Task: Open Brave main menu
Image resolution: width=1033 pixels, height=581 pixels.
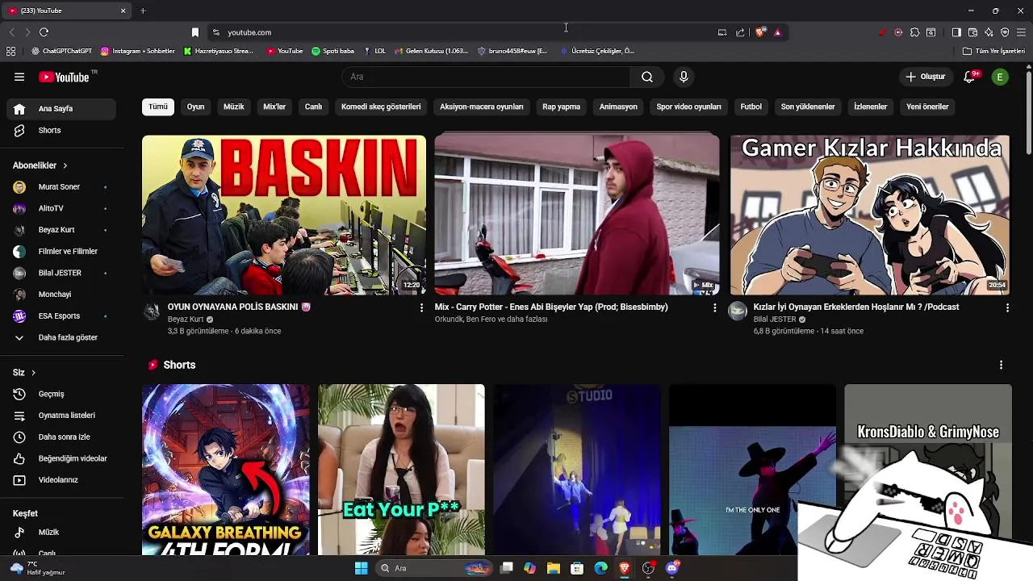Action: [x=1022, y=32]
